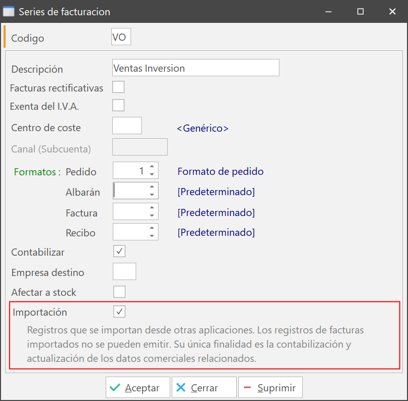Toggle the Facturas rectificativas checkbox
This screenshot has width=408, height=401.
tap(118, 87)
